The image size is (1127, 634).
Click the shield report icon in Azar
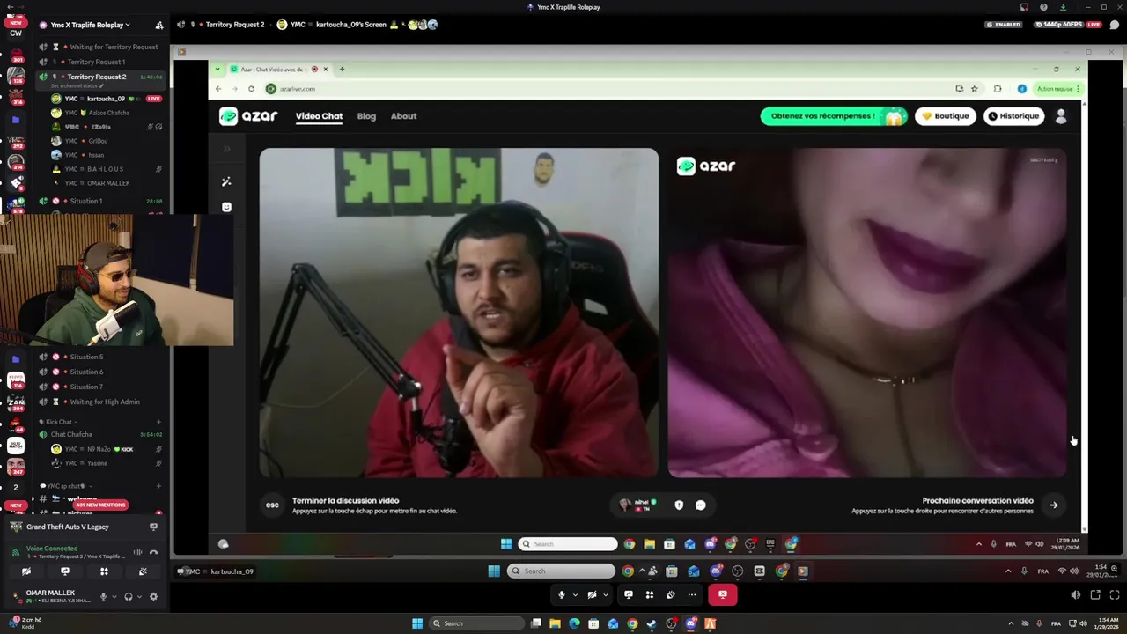pos(679,505)
